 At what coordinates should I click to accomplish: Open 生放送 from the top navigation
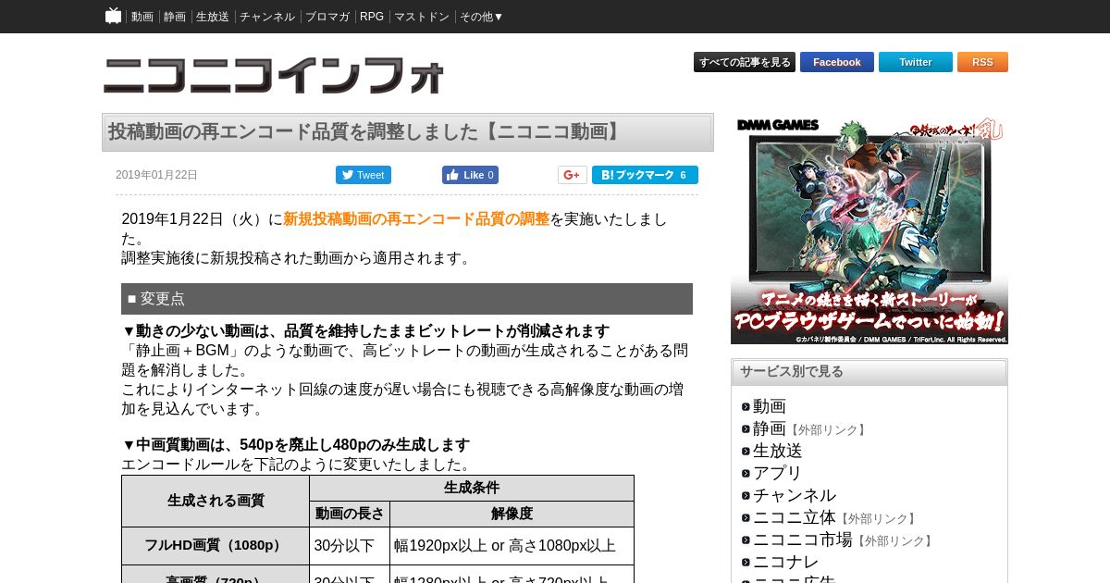click(213, 17)
